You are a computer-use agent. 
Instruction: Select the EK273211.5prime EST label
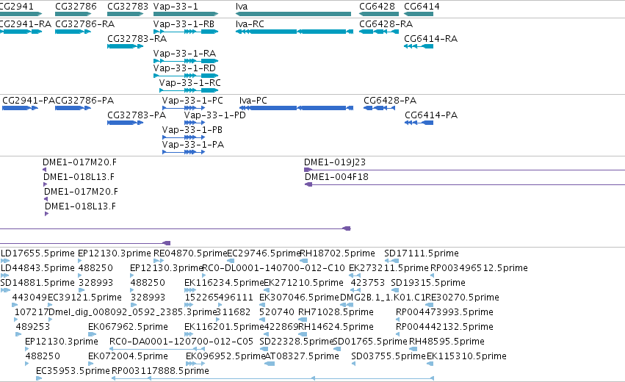389,268
